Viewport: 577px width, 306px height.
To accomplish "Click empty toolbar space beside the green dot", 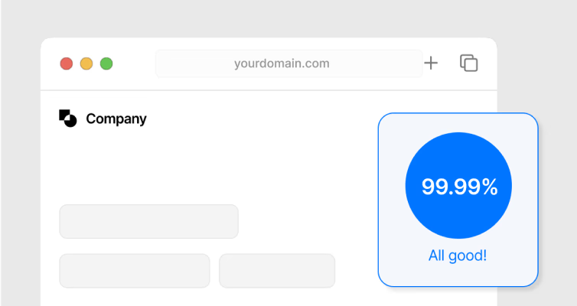I will click(135, 63).
